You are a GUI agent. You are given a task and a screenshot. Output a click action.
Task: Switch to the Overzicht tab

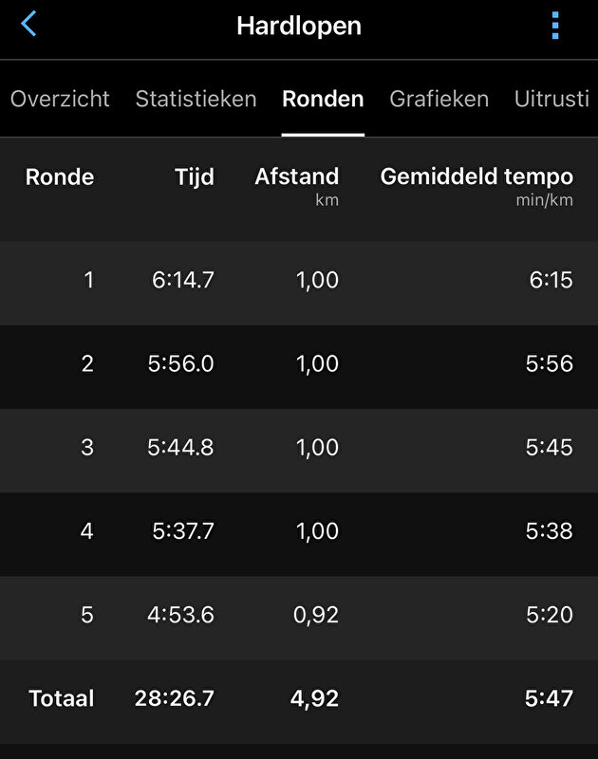click(60, 99)
